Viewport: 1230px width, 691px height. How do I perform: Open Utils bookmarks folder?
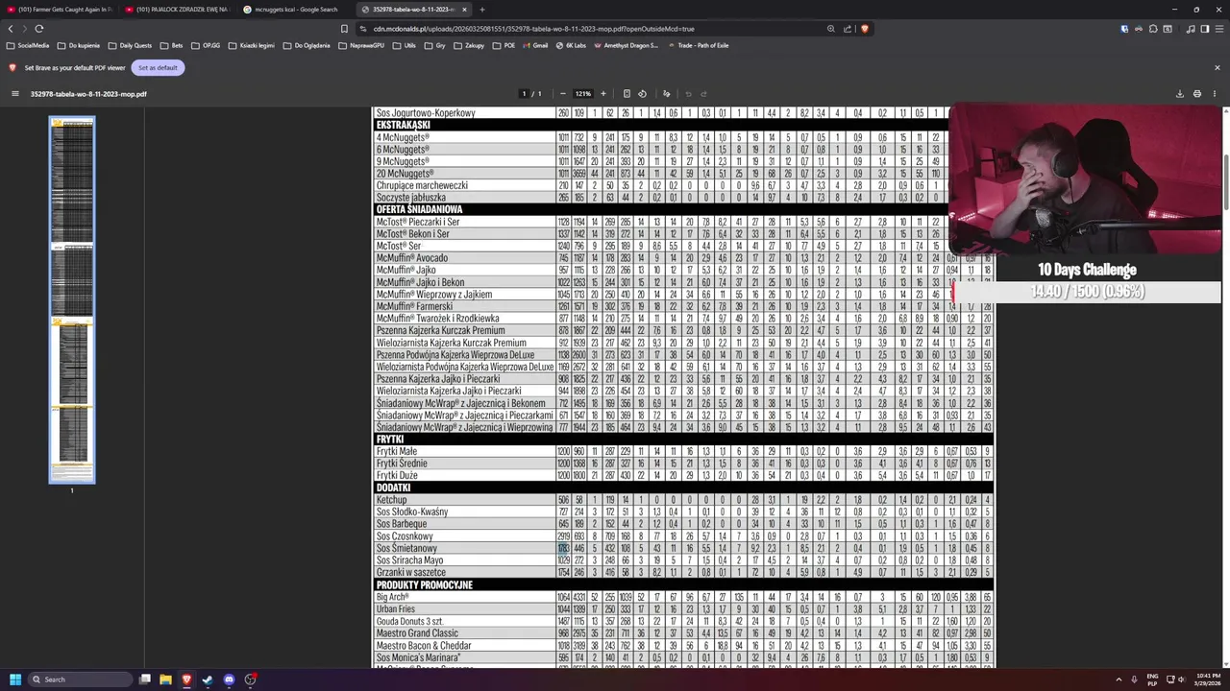(405, 45)
